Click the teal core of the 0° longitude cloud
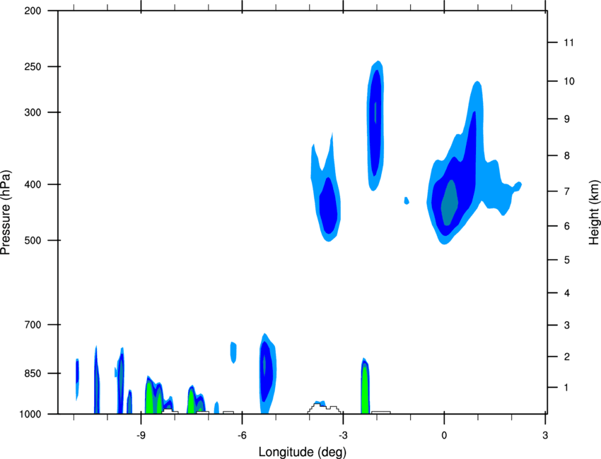Image resolution: width=601 pixels, height=459 pixels. 449,203
